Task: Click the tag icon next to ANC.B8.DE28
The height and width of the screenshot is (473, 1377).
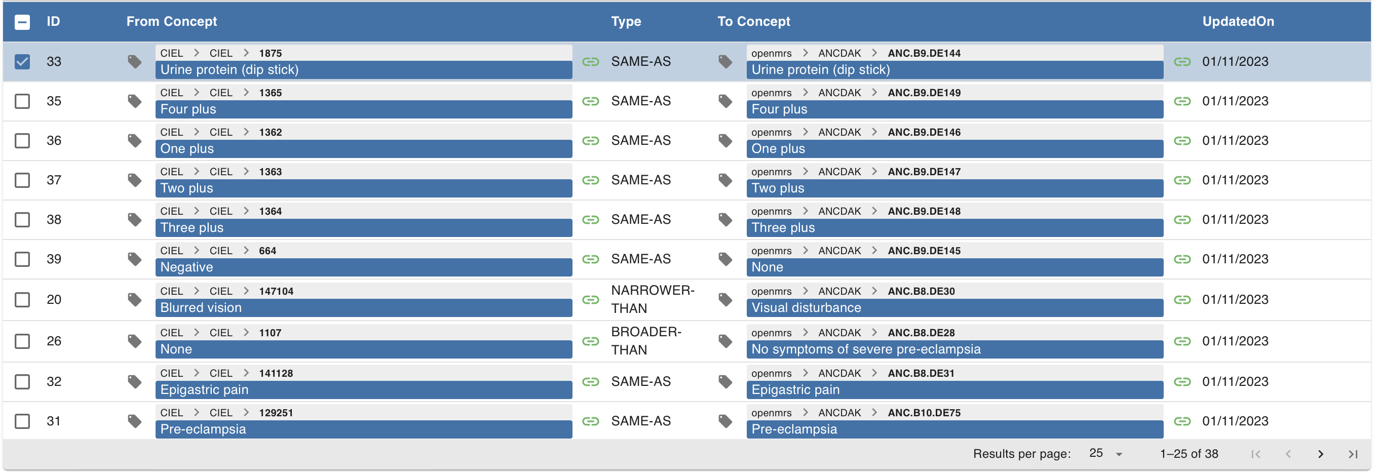Action: click(x=726, y=341)
